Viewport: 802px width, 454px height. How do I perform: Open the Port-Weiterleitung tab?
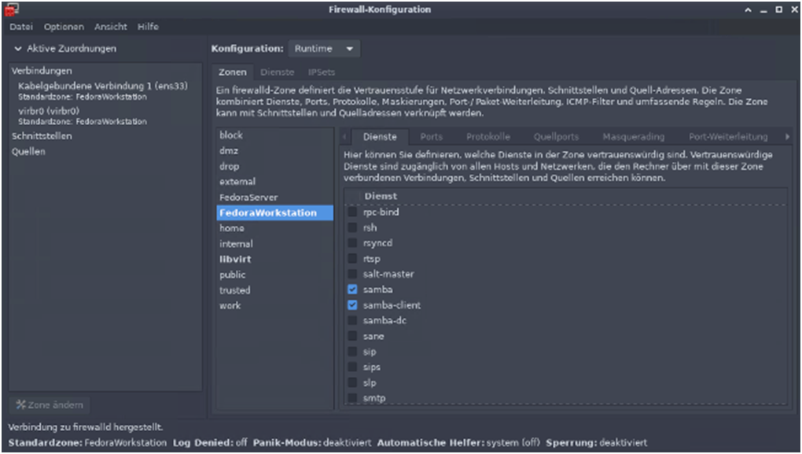click(x=728, y=137)
